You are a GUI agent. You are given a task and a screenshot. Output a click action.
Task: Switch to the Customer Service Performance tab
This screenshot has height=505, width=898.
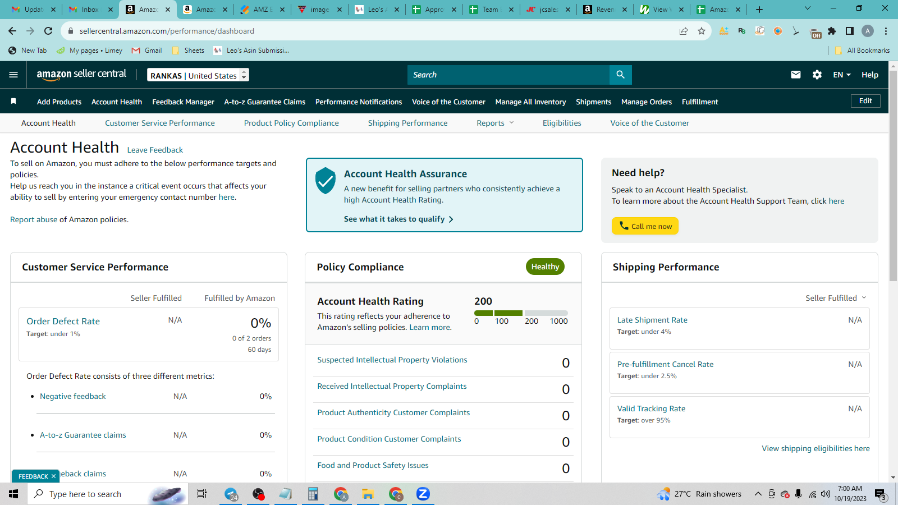(x=160, y=123)
